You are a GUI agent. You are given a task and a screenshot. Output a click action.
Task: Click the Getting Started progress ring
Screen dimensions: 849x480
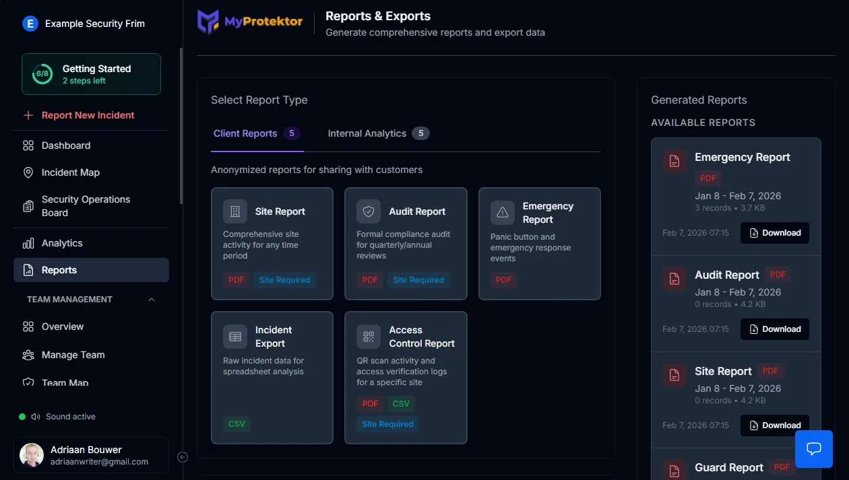(x=42, y=74)
